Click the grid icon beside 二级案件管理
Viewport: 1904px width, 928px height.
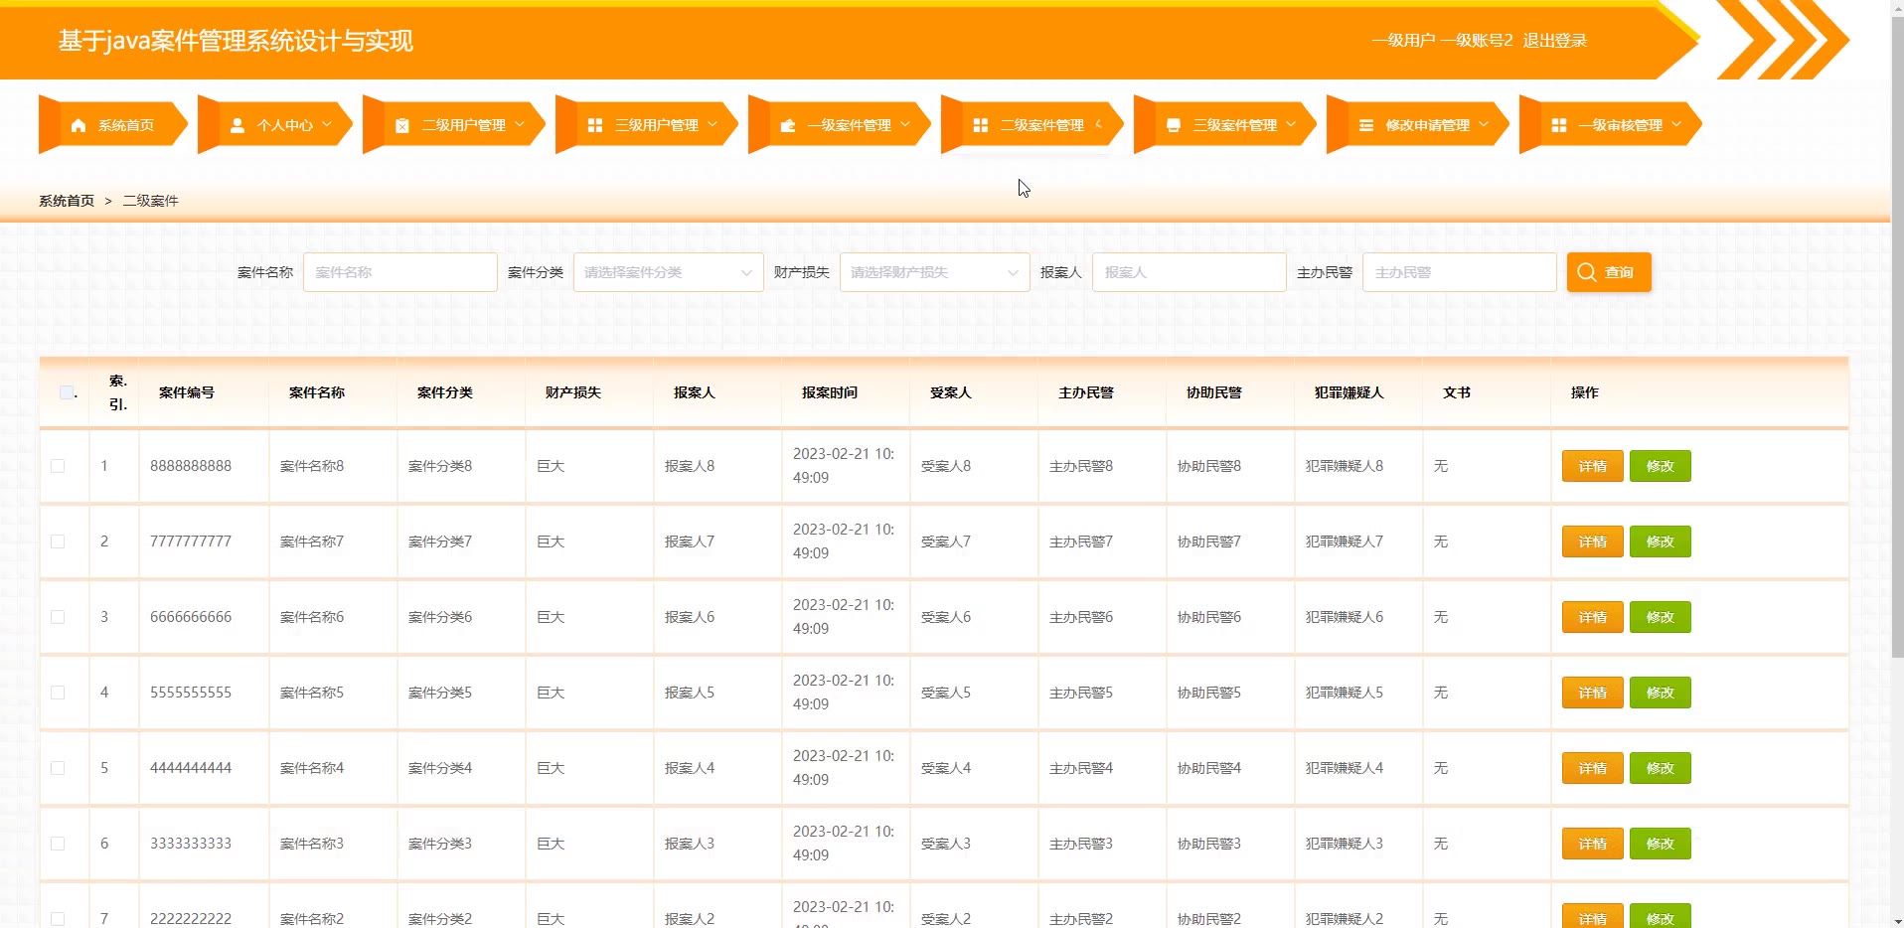pos(981,125)
